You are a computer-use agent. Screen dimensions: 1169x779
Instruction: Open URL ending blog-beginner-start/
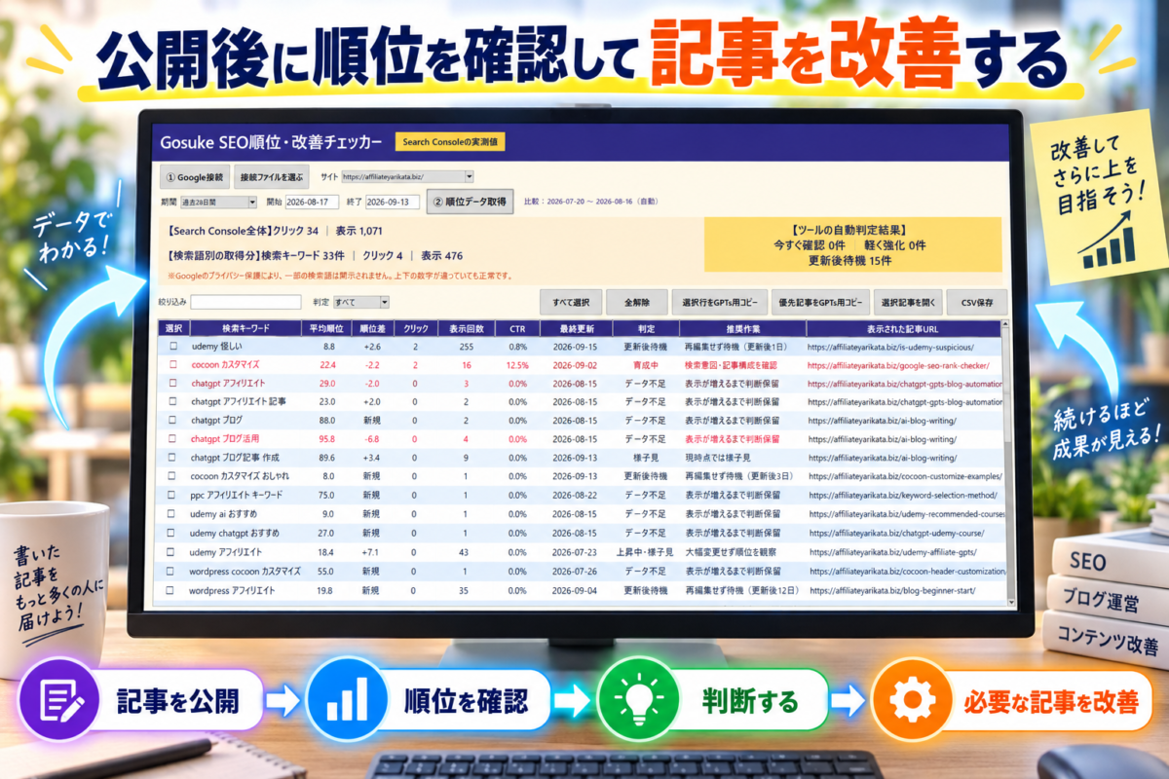891,590
